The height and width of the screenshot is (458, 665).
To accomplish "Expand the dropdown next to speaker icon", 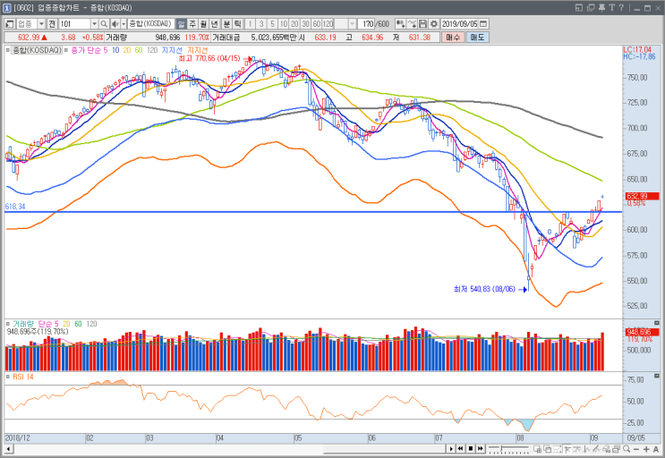I will 124,24.
